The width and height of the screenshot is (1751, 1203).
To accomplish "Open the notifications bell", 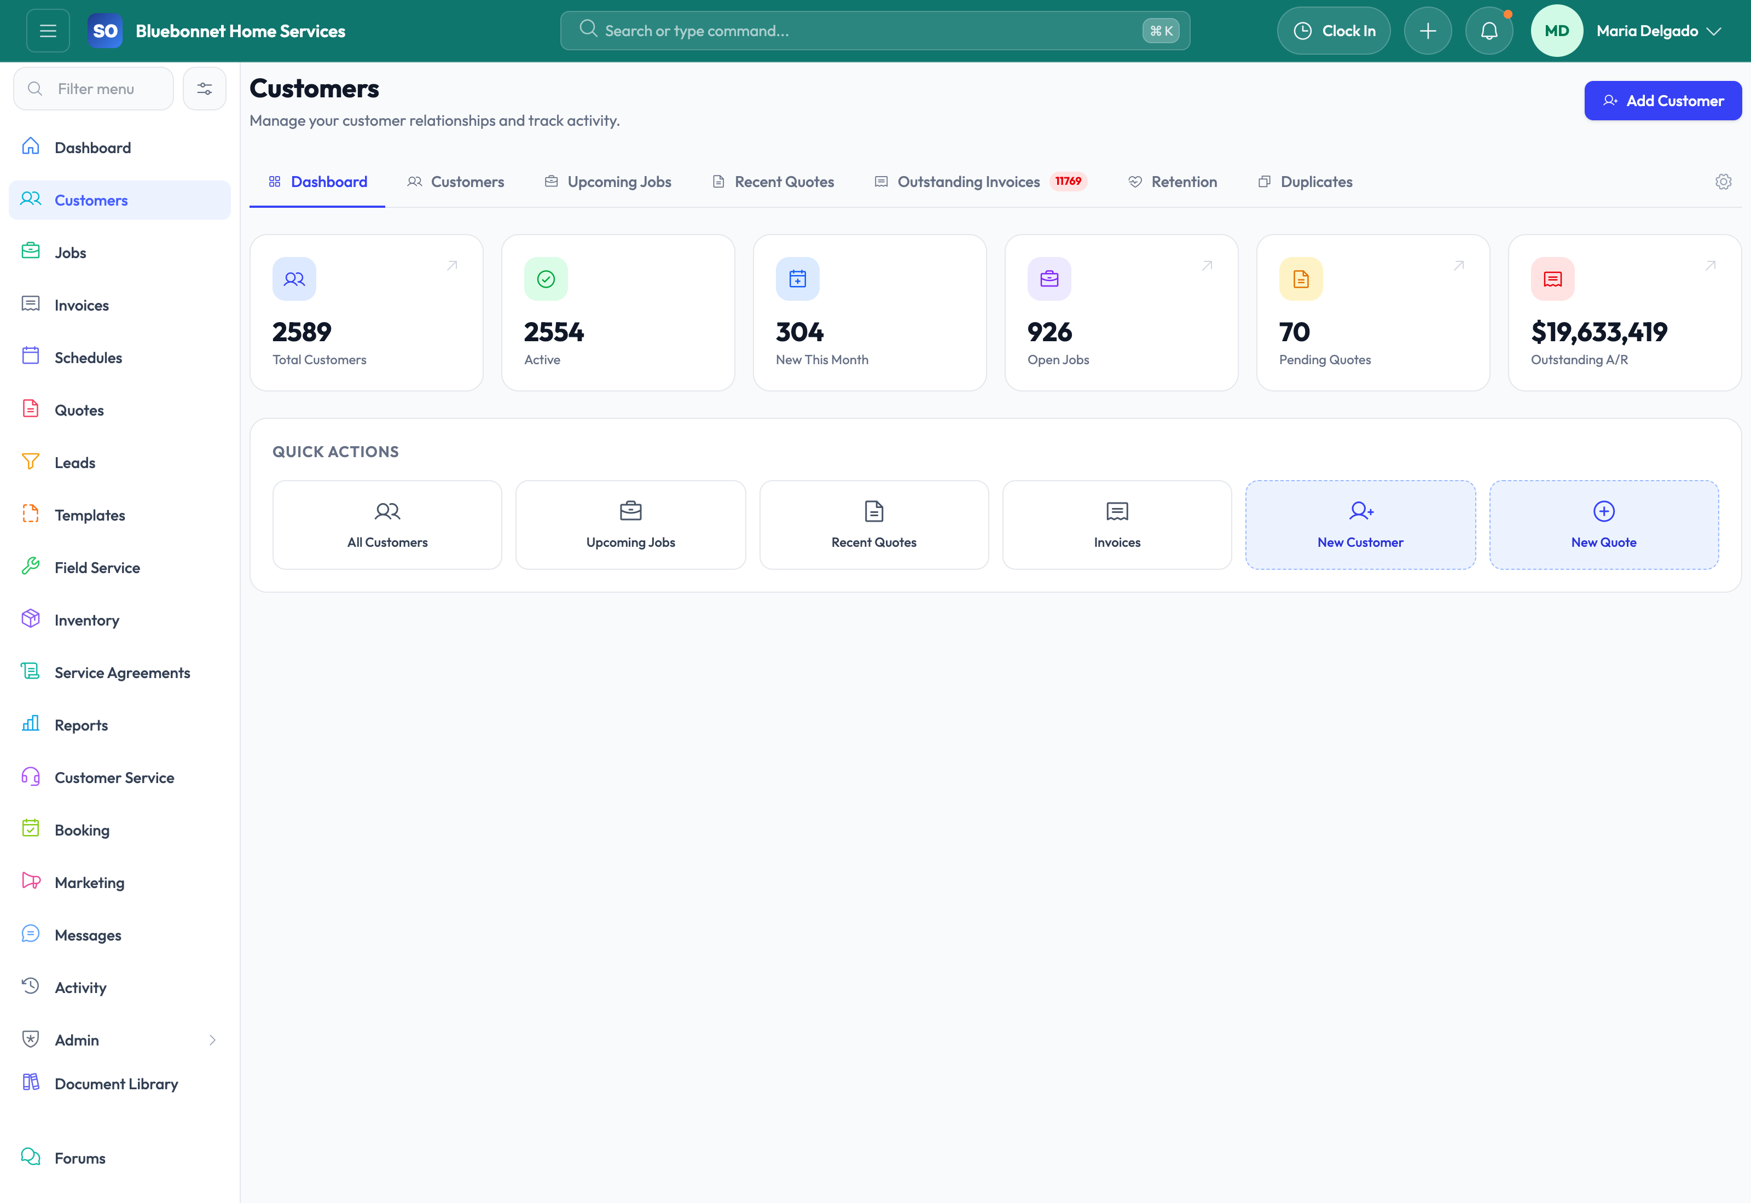I will 1488,31.
